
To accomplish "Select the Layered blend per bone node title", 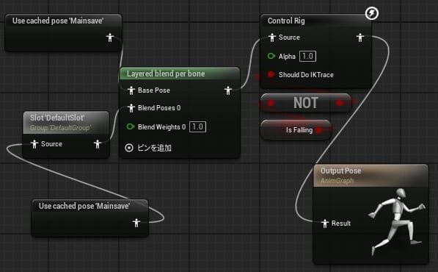I will pyautogui.click(x=166, y=74).
